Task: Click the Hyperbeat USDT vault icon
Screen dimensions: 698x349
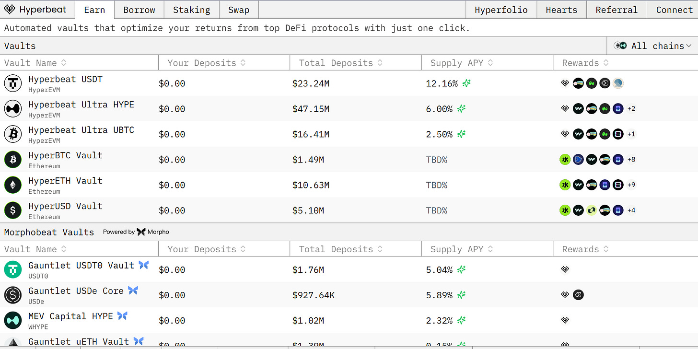Action: pyautogui.click(x=13, y=83)
